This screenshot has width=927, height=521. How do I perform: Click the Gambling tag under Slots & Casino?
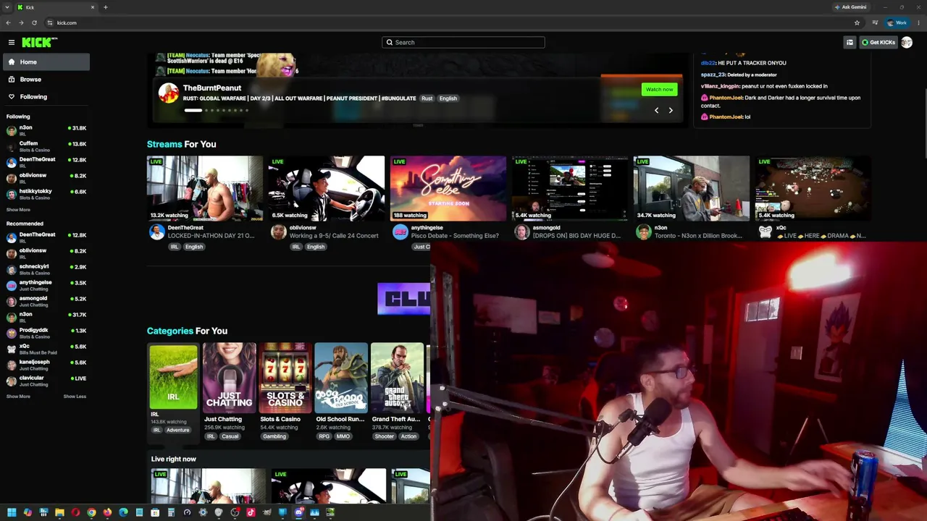[274, 436]
